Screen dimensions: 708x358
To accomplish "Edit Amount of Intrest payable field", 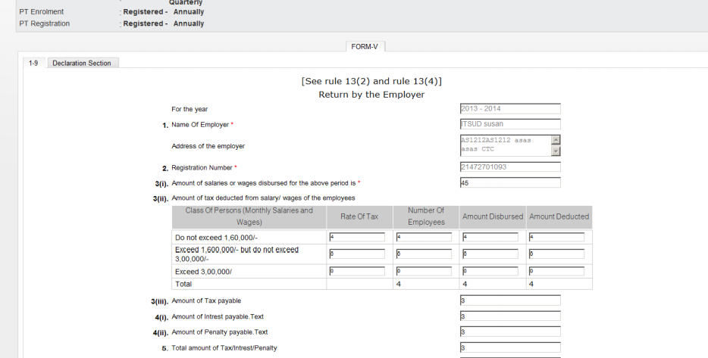I will pos(510,316).
